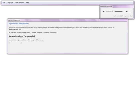Click the first broken drawing thumbnail
Image resolution: width=135 pixels, height=101 pixels.
(x=9, y=43)
